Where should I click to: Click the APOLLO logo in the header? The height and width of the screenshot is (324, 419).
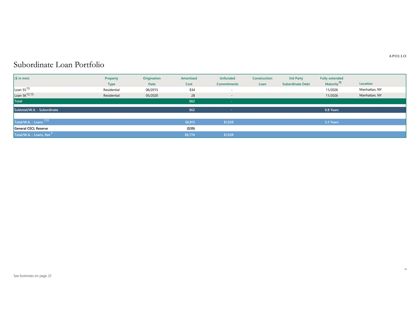tap(396, 56)
